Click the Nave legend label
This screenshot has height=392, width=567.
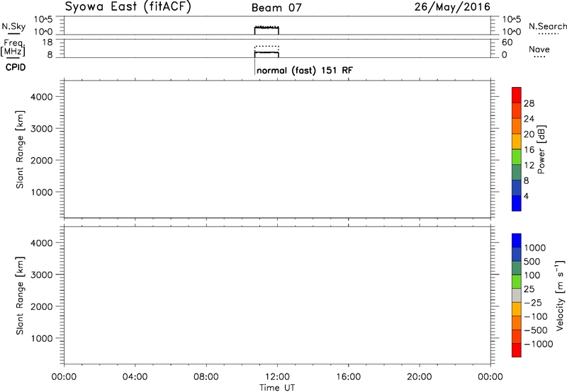[539, 50]
